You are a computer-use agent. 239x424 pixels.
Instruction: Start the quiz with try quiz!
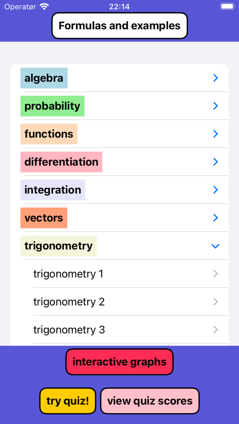pyautogui.click(x=68, y=401)
